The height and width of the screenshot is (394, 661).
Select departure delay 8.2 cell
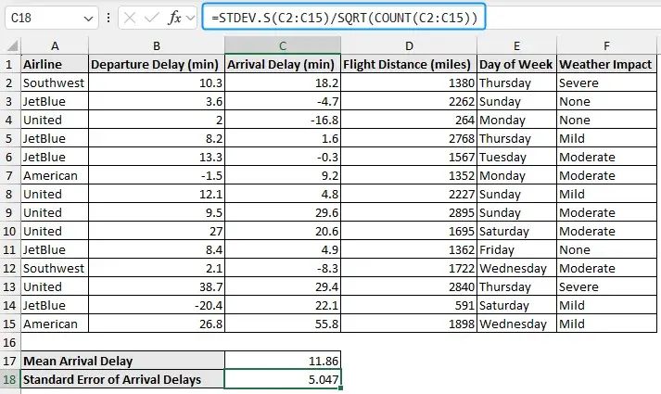tap(157, 138)
